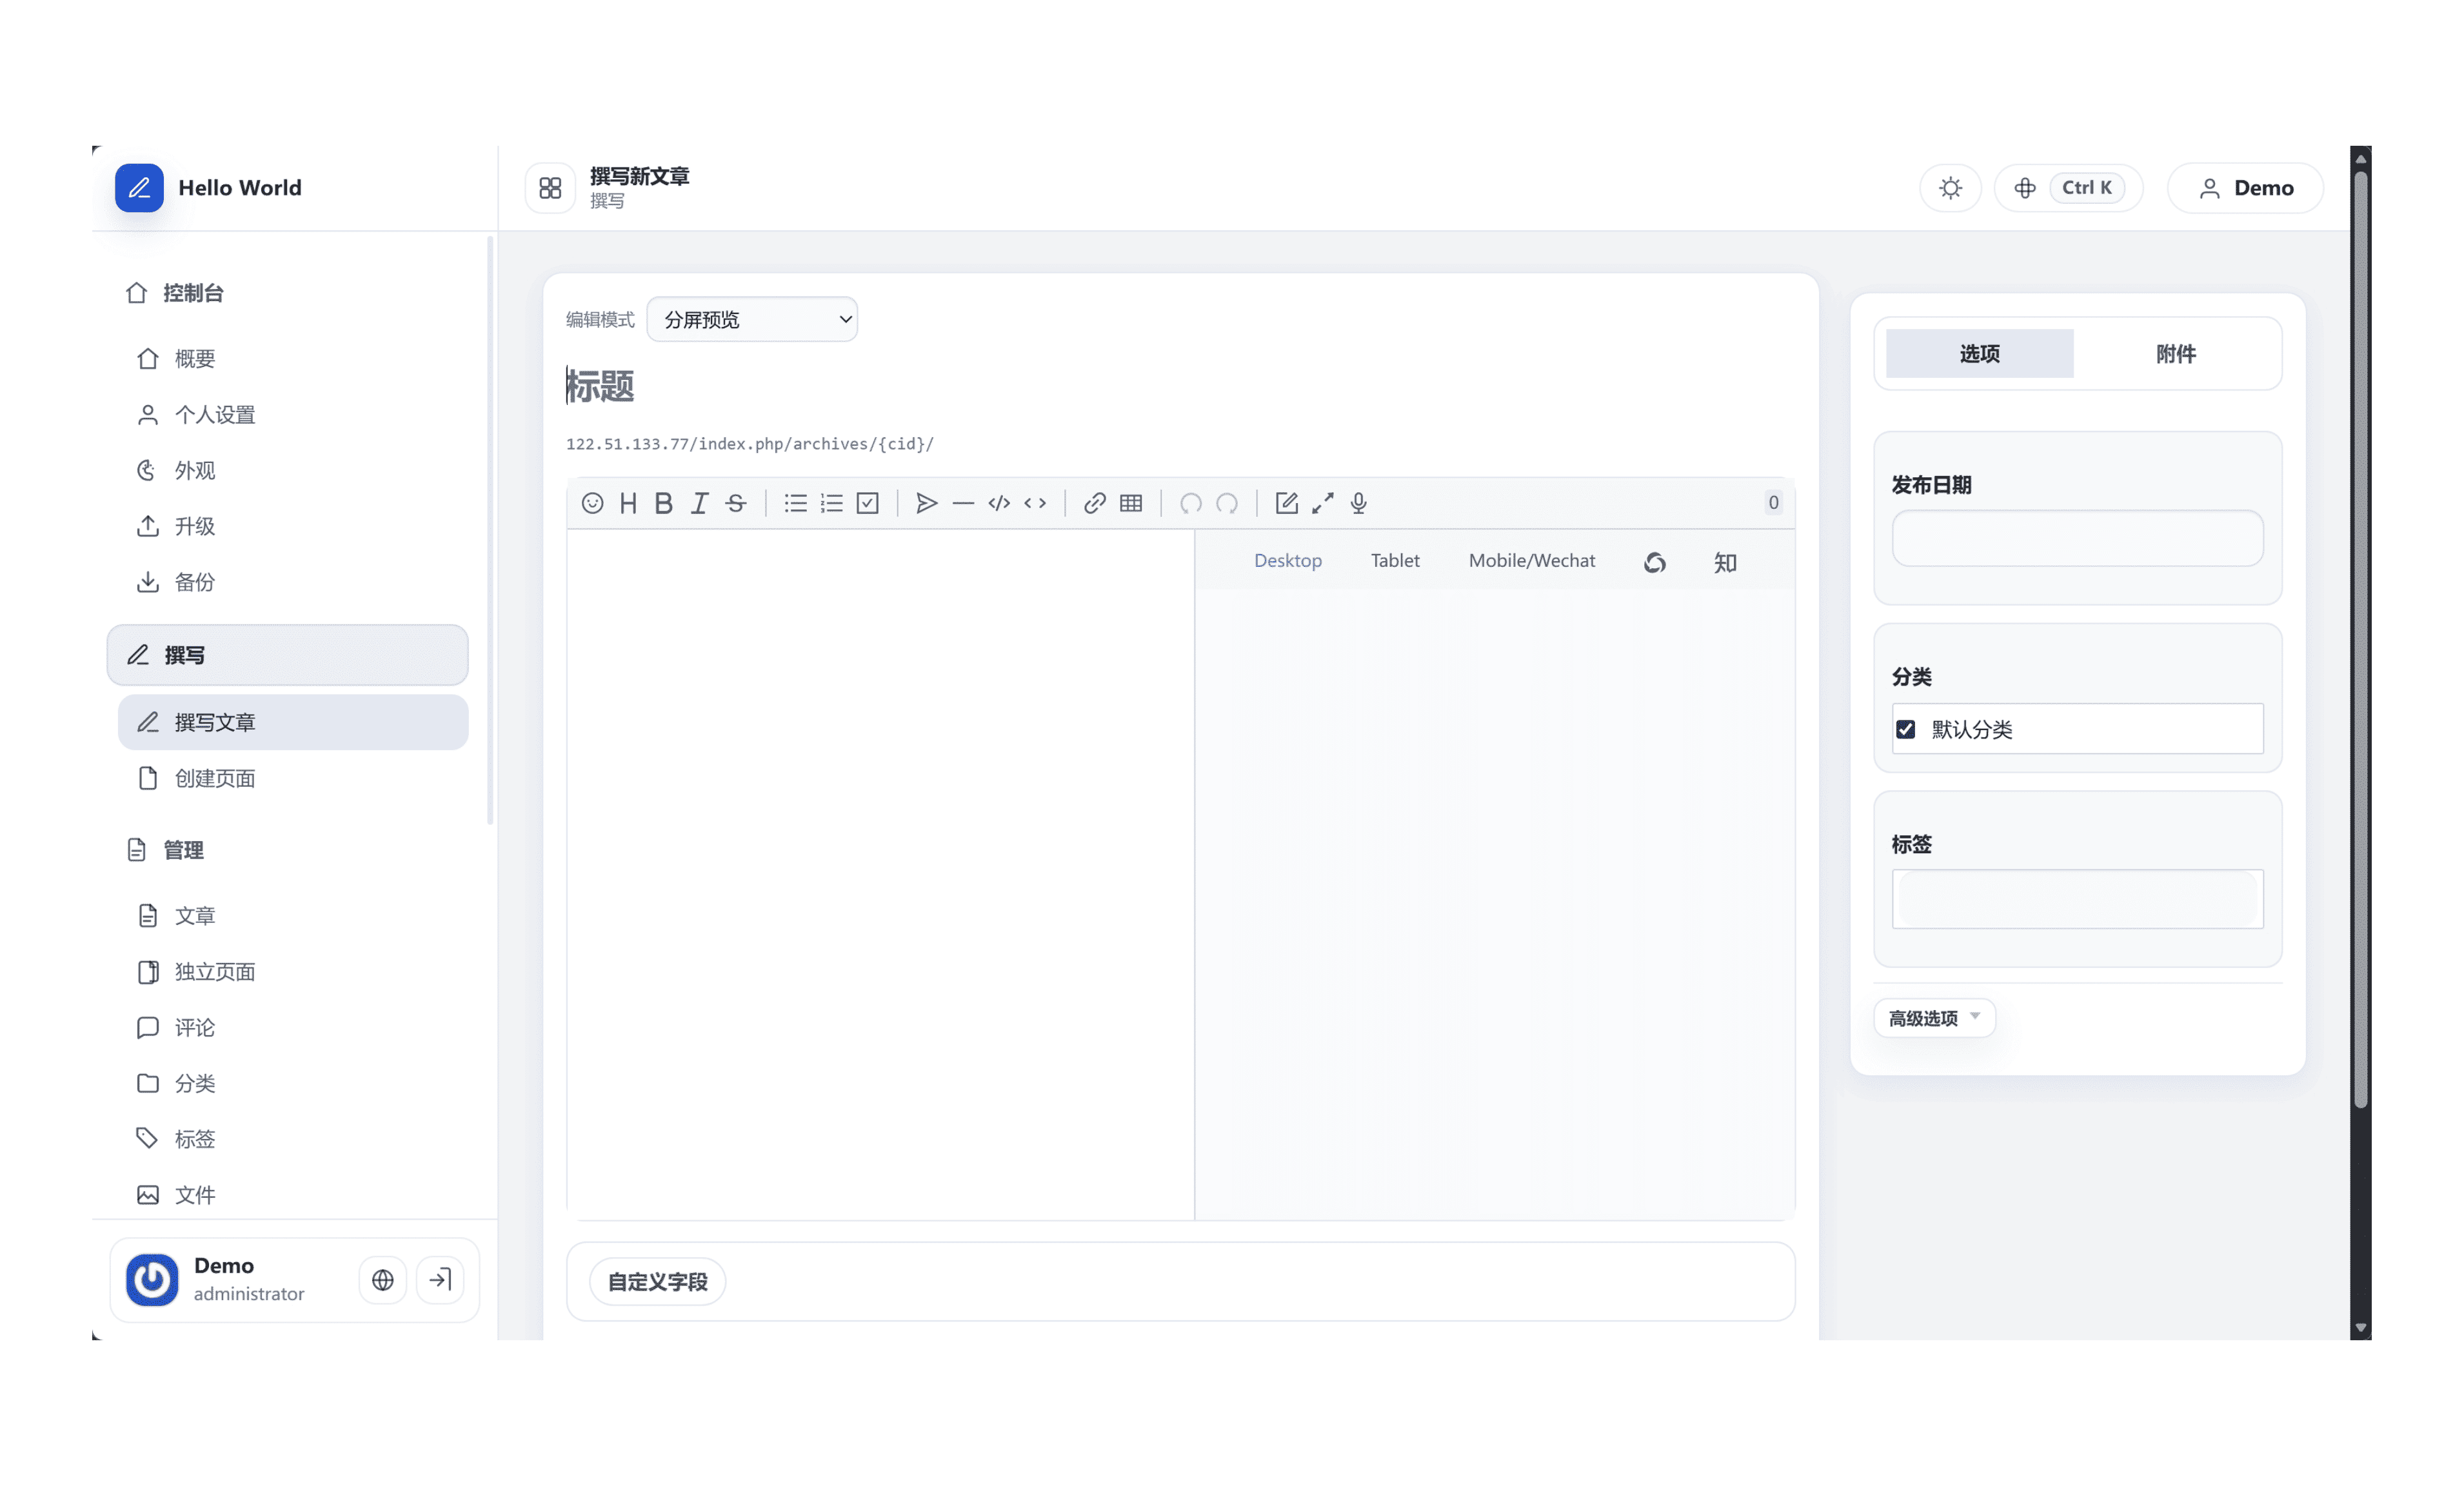Insert emoji from editor toolbar
The height and width of the screenshot is (1486, 2464).
click(592, 503)
